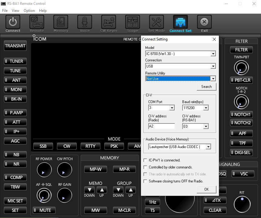Check IC-PW1 is connected

click(145, 160)
